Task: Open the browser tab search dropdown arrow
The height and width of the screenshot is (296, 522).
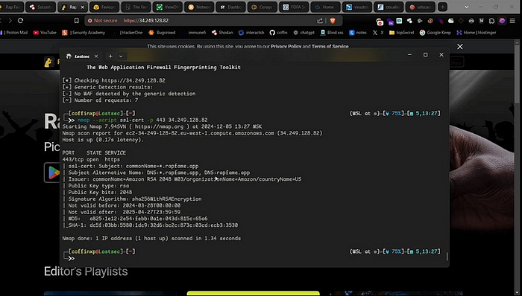Action: [x=466, y=7]
